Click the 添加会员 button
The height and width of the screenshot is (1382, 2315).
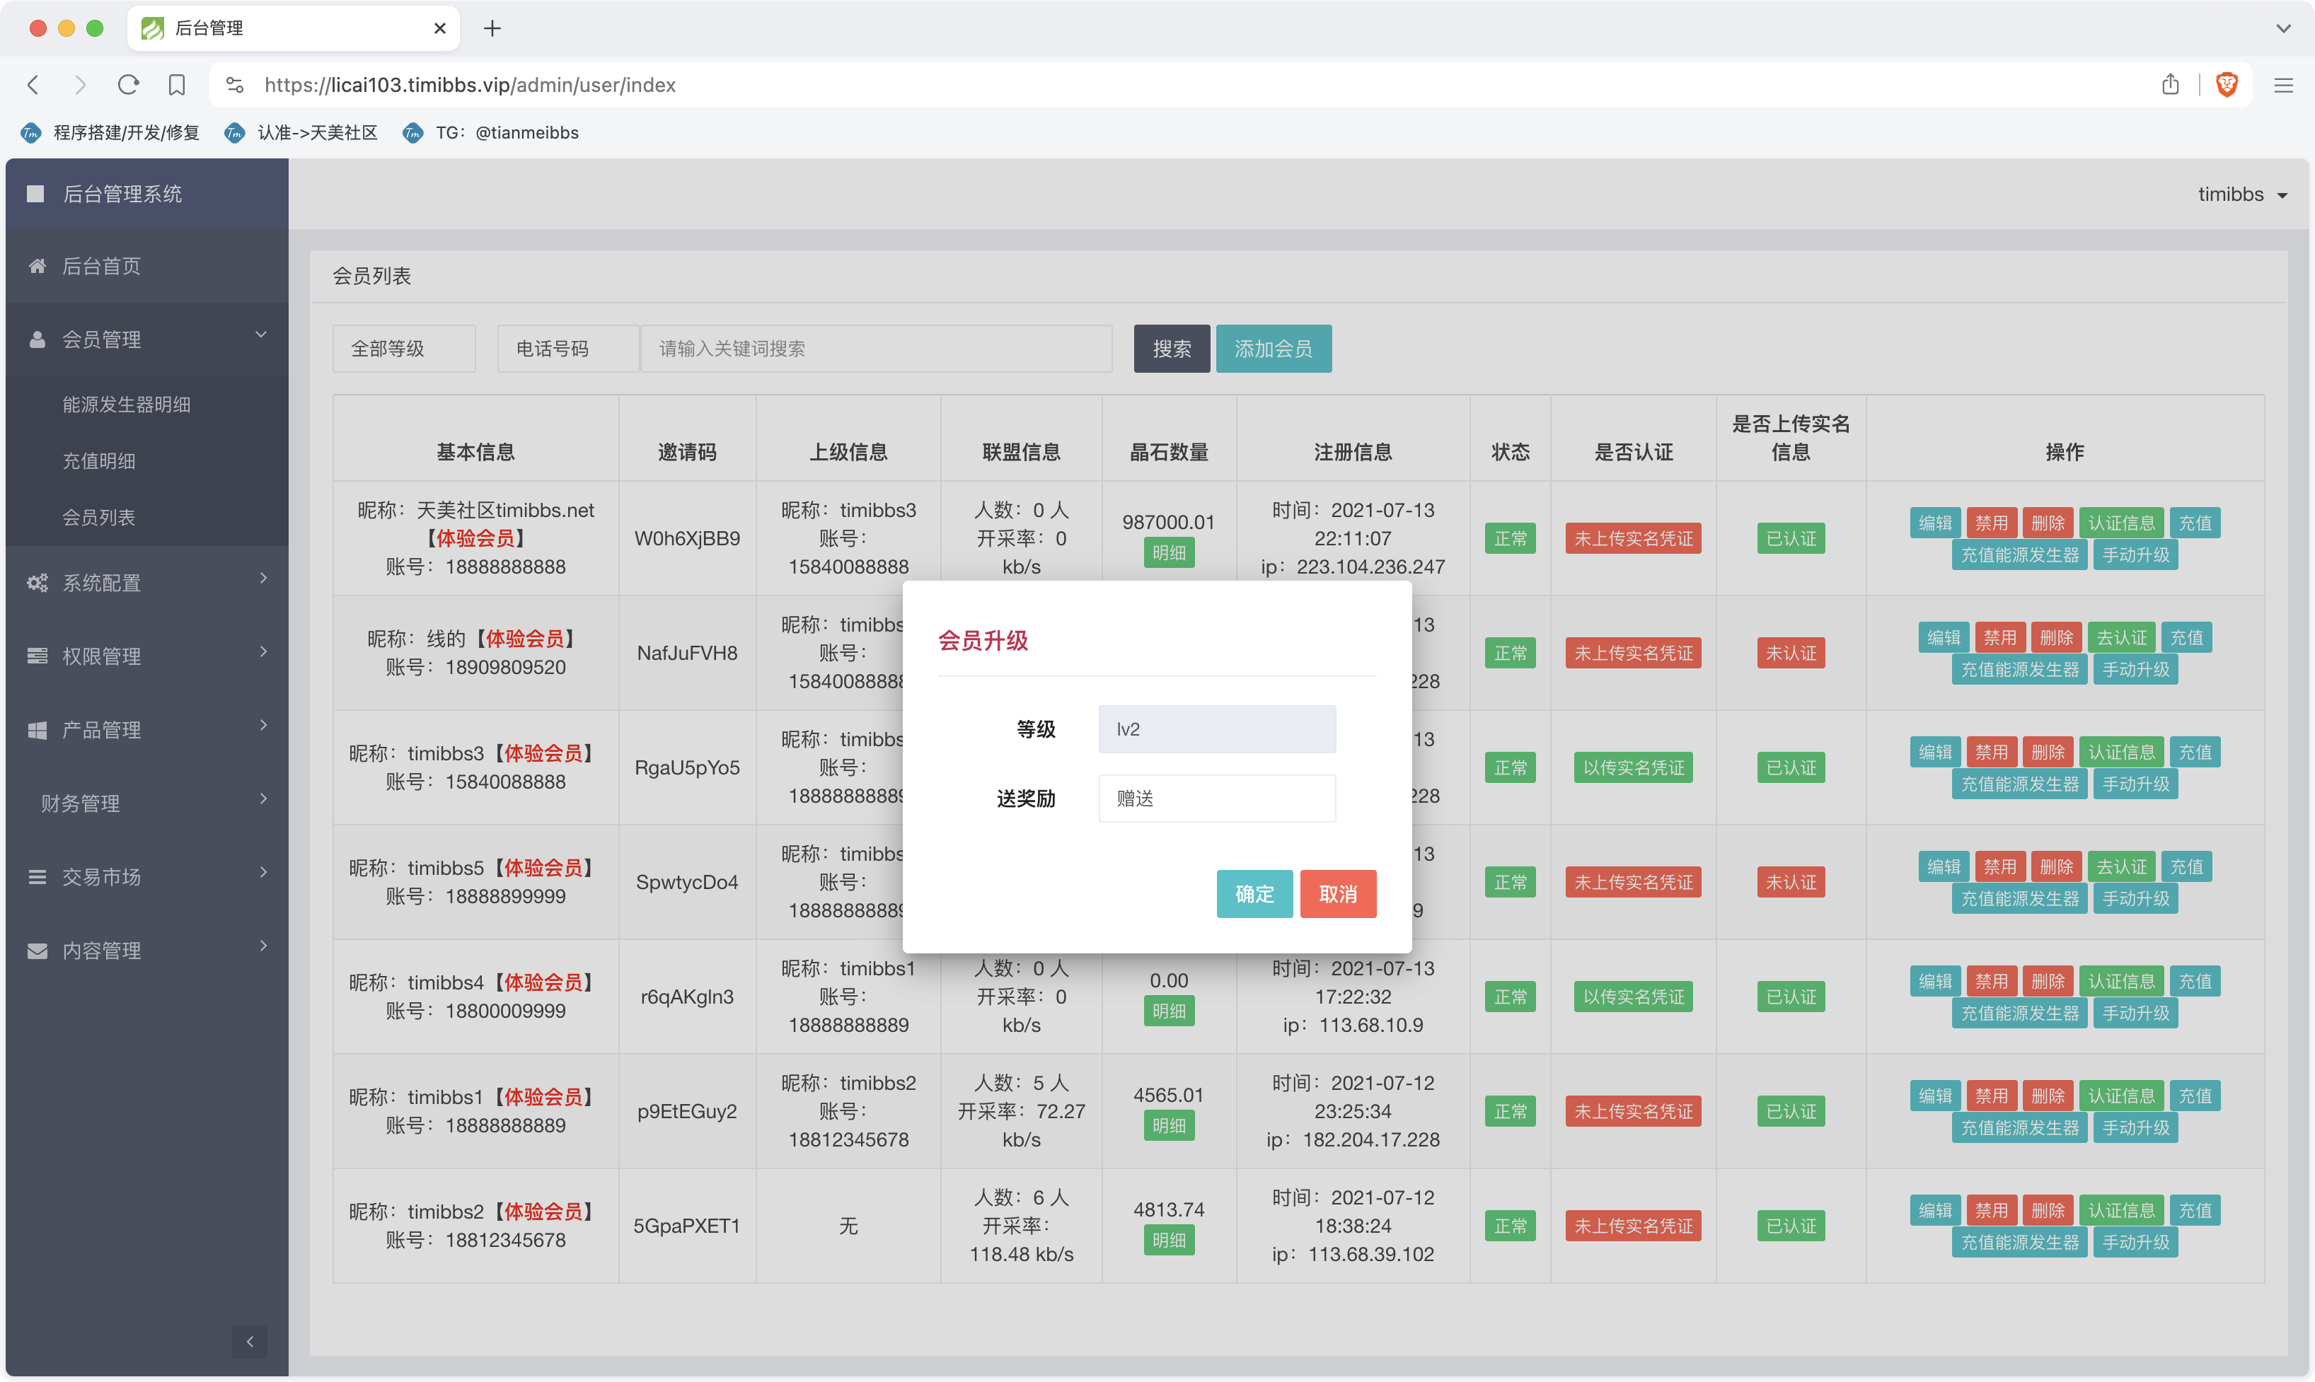1274,348
